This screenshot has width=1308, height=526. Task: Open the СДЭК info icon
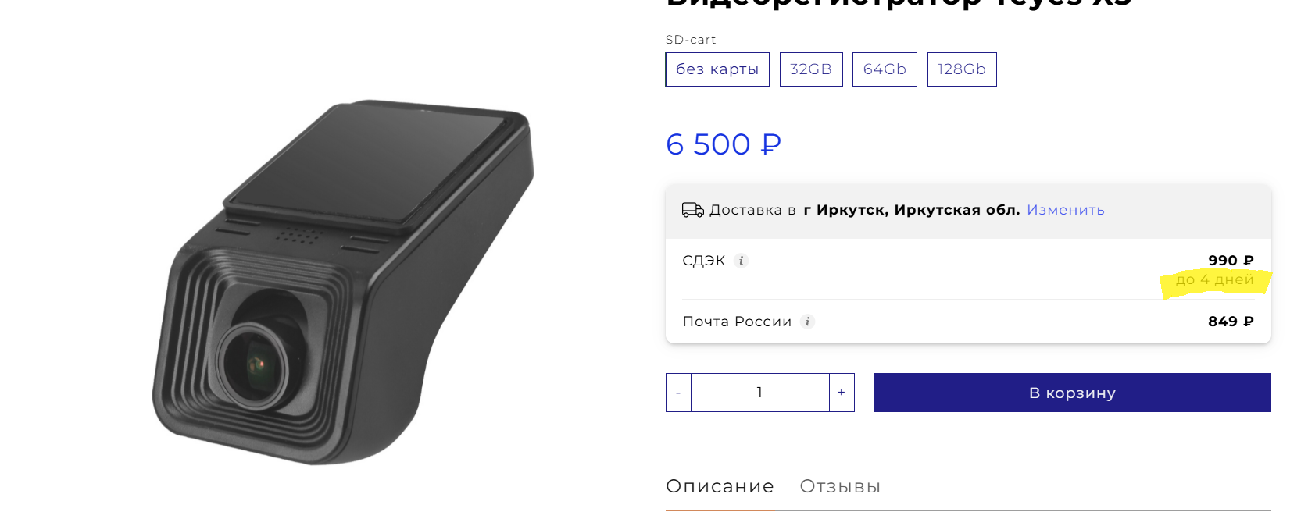pyautogui.click(x=742, y=261)
